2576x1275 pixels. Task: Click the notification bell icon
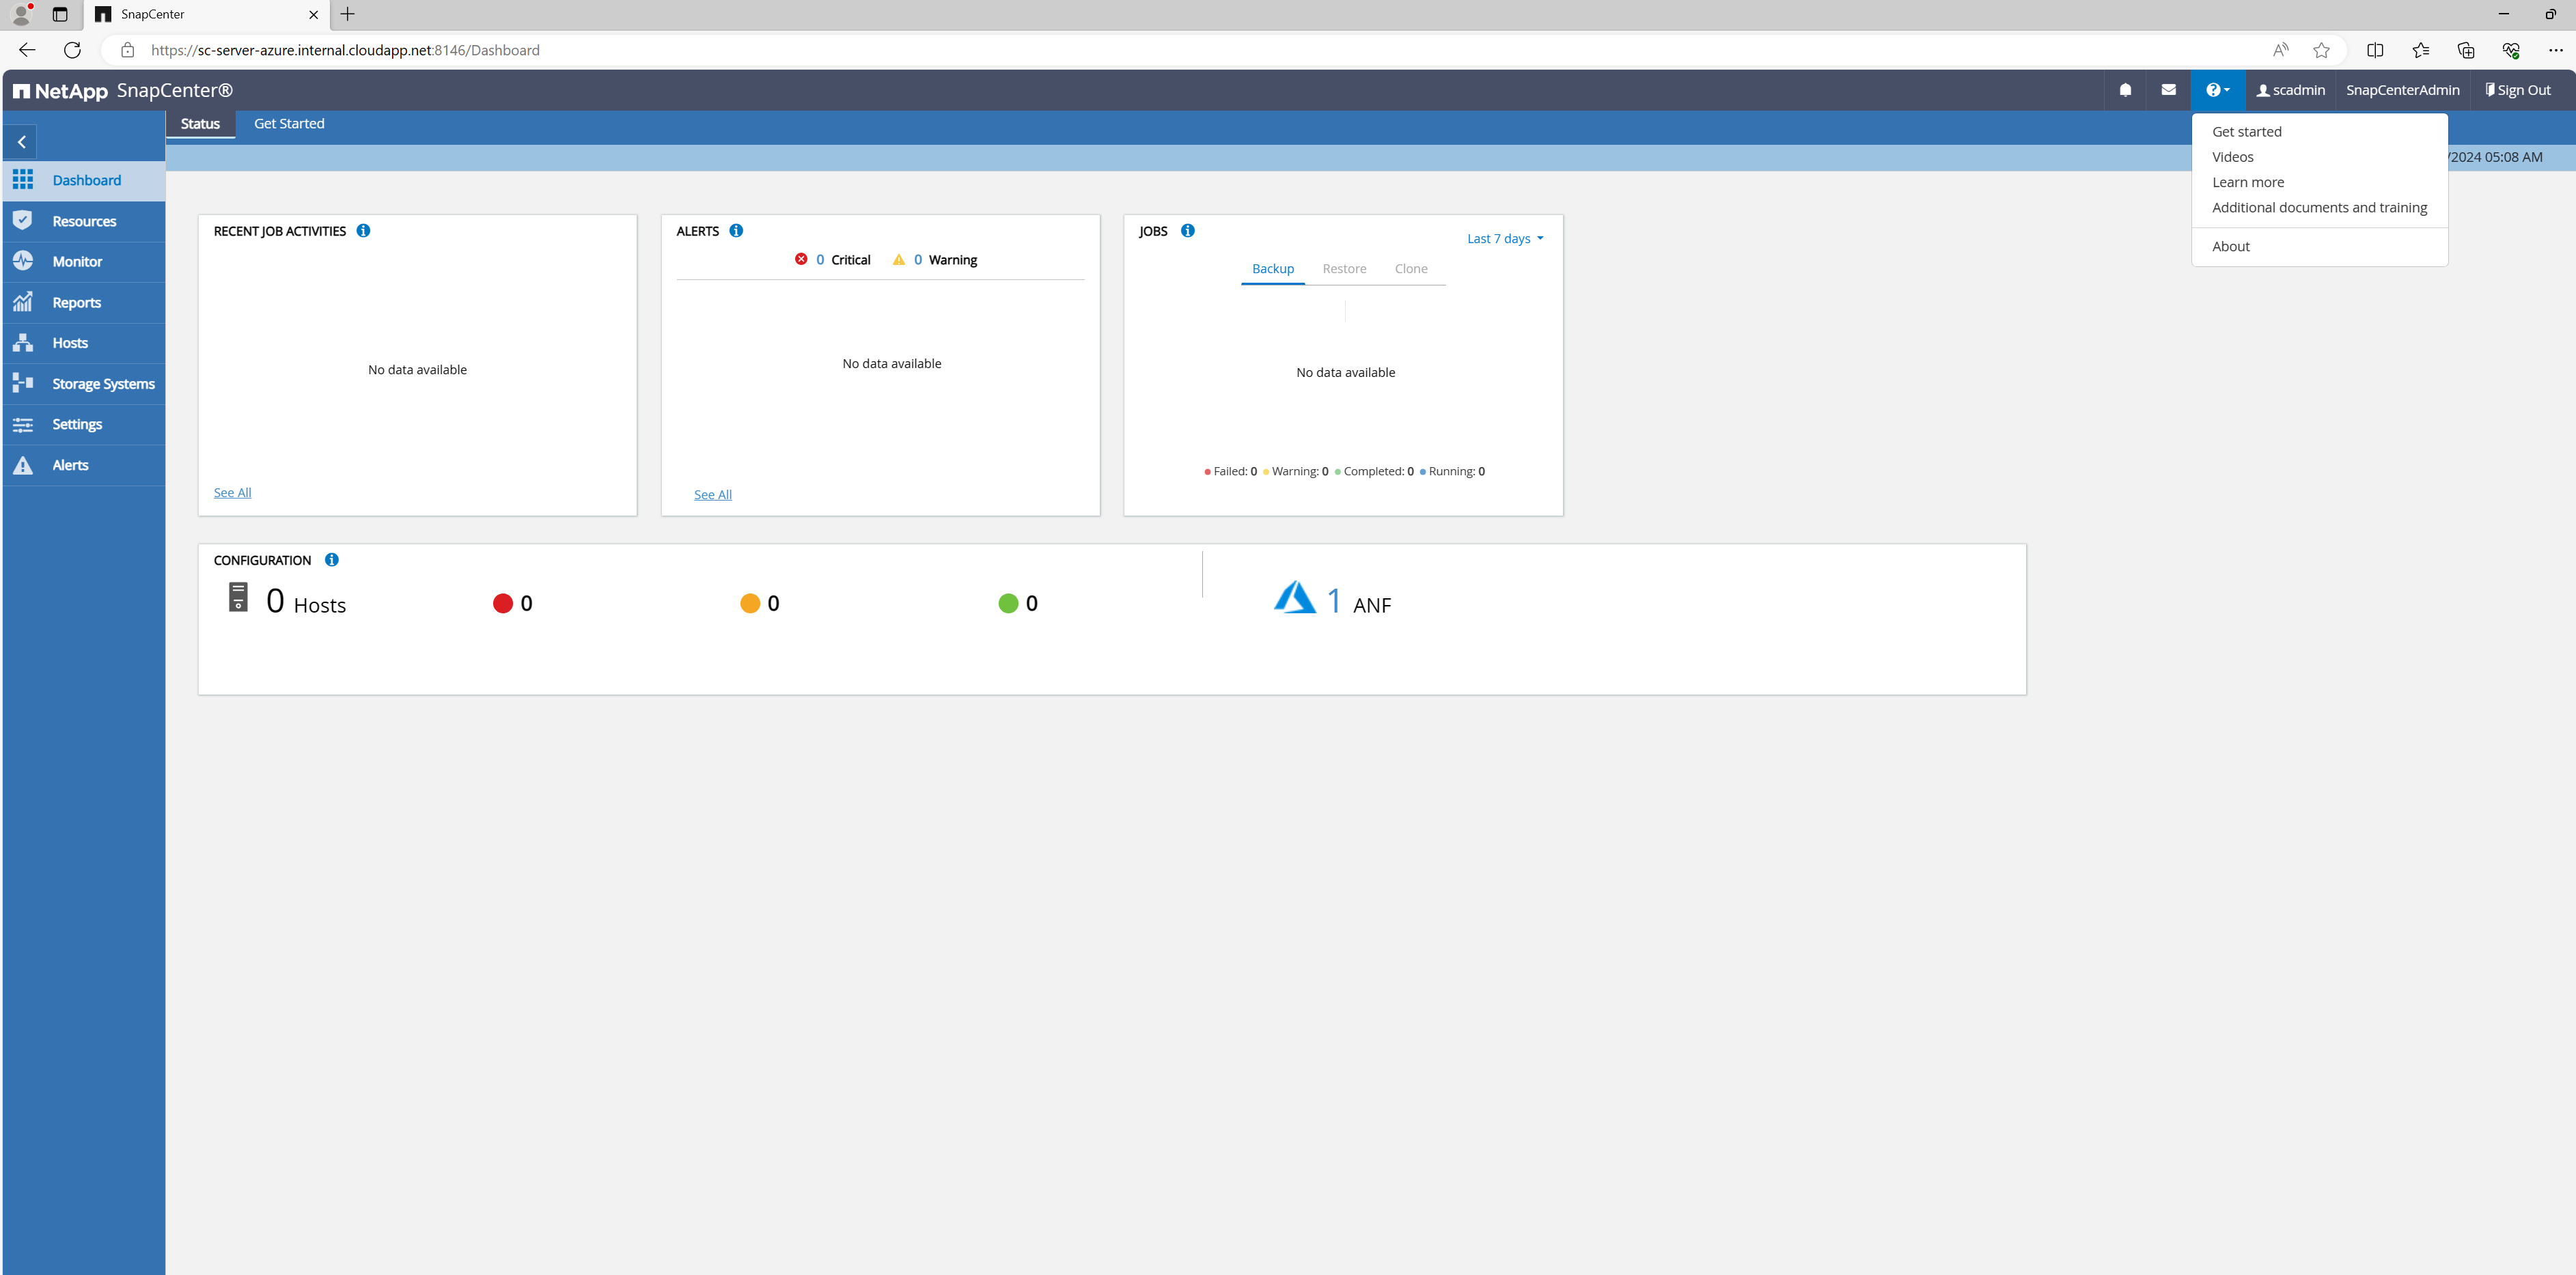pos(2125,90)
